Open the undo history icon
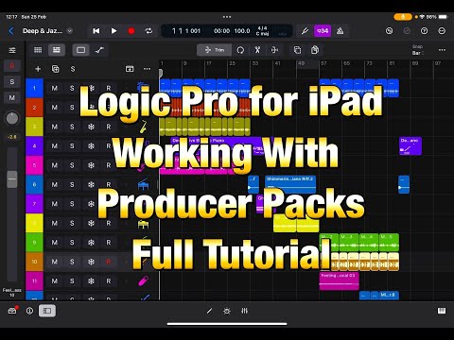Viewport: 454px width, 340px height. [390, 31]
